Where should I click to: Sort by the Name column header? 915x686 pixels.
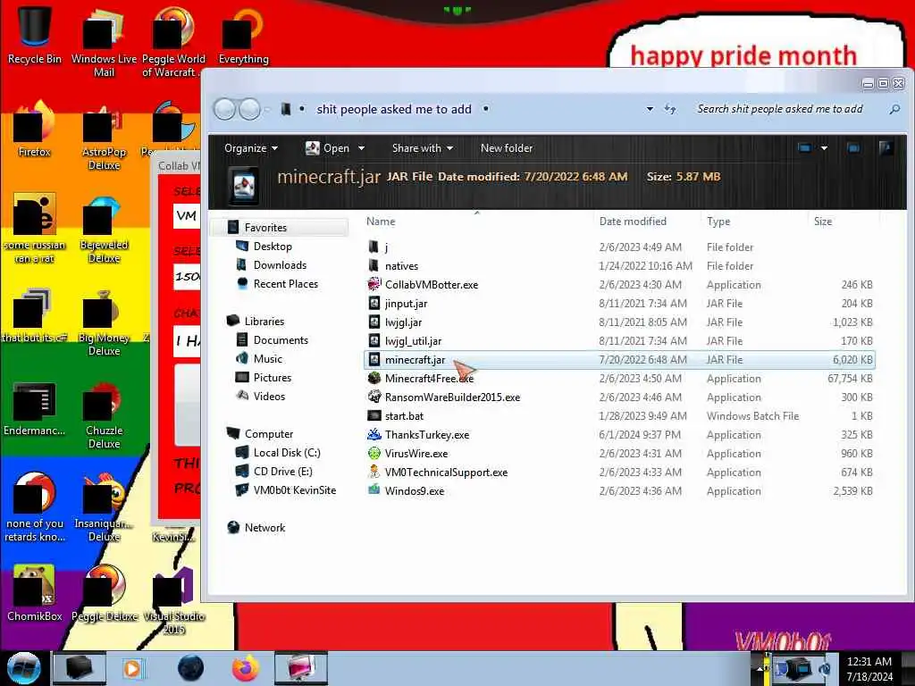[x=381, y=222]
